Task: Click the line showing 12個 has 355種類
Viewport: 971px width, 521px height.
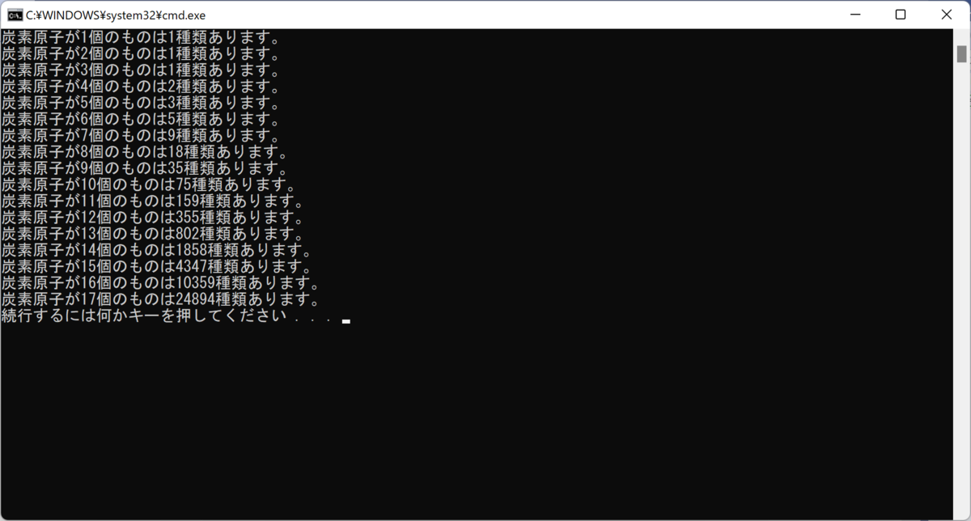Action: (x=153, y=218)
